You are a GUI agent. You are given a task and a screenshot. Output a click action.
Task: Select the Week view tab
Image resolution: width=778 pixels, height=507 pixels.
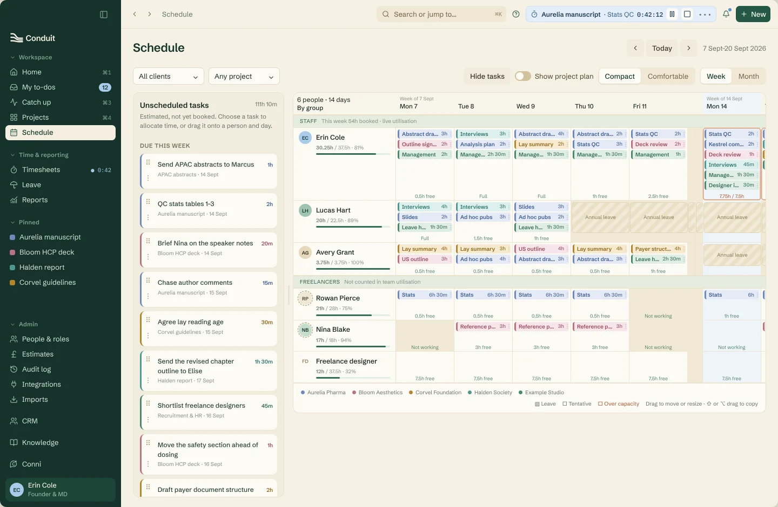(716, 77)
